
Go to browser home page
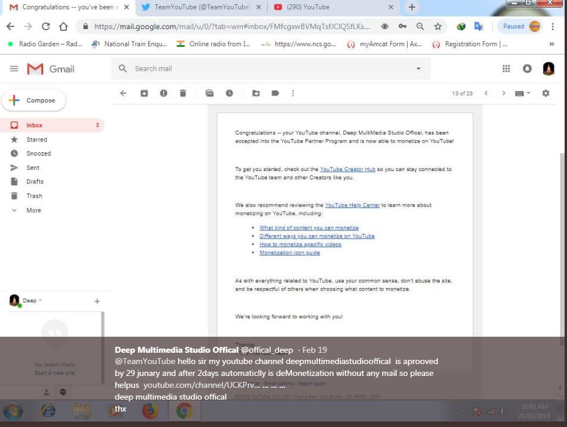coord(63,26)
